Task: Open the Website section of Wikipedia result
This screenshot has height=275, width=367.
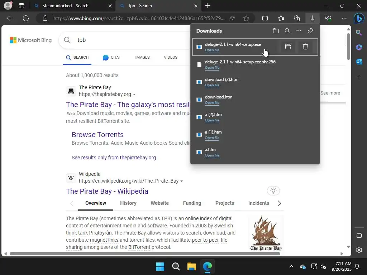Action: (159, 203)
